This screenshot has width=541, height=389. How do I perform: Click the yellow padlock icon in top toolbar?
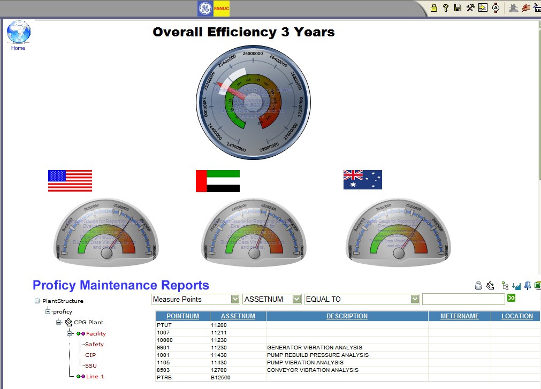point(433,7)
